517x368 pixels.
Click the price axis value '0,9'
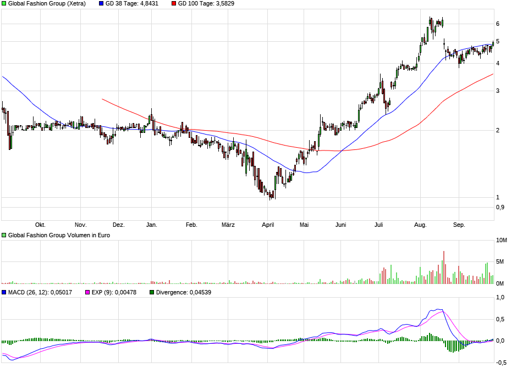point(500,208)
